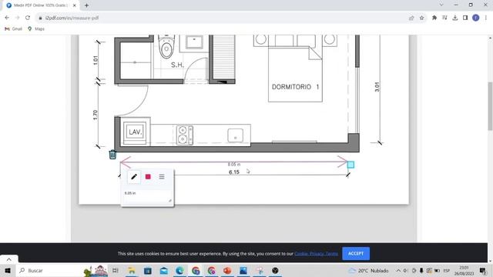Viewport: 493px width, 277px height.
Task: Open the taskbar clock and date
Action: click(x=464, y=270)
